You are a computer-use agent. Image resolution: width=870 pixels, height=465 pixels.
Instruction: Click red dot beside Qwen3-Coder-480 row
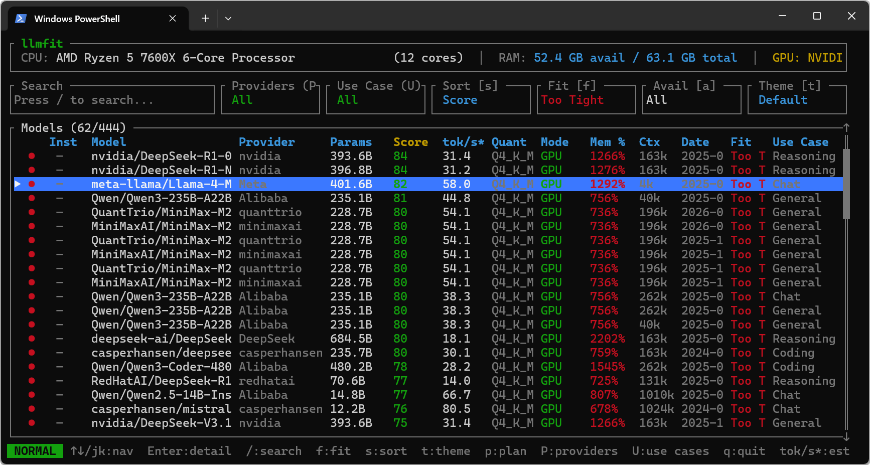pos(32,367)
